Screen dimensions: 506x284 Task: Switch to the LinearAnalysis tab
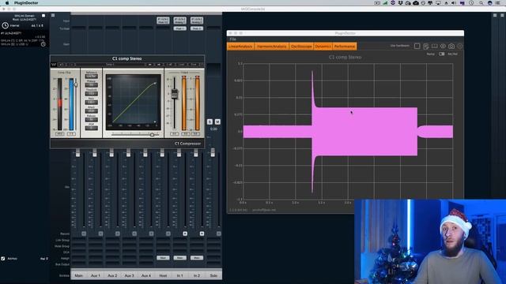click(240, 47)
